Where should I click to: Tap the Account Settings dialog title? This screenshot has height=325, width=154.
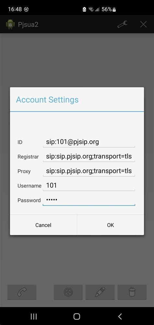(47, 100)
